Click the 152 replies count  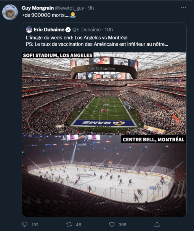pos(35,225)
